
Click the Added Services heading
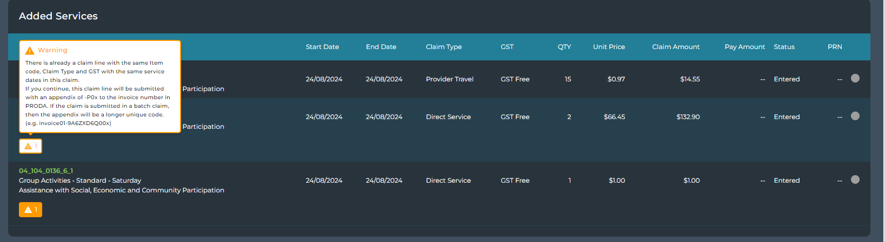(x=58, y=16)
